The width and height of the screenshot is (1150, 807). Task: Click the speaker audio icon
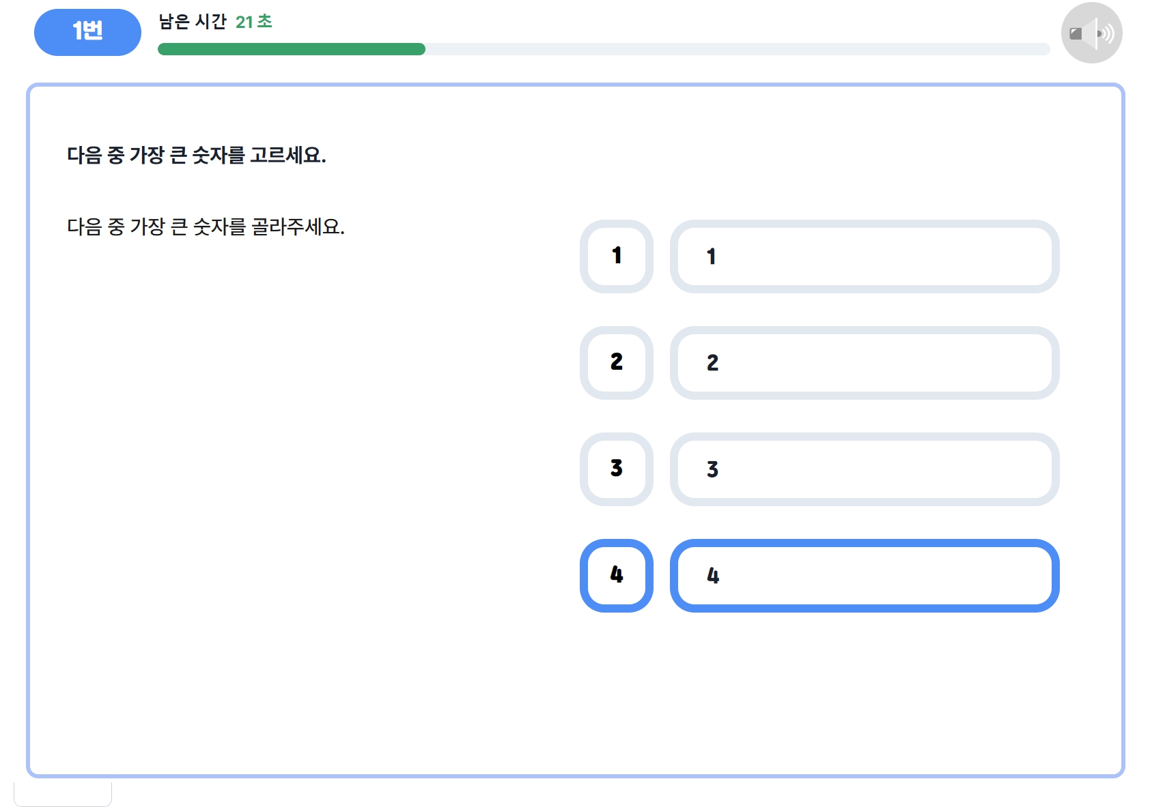pyautogui.click(x=1091, y=33)
